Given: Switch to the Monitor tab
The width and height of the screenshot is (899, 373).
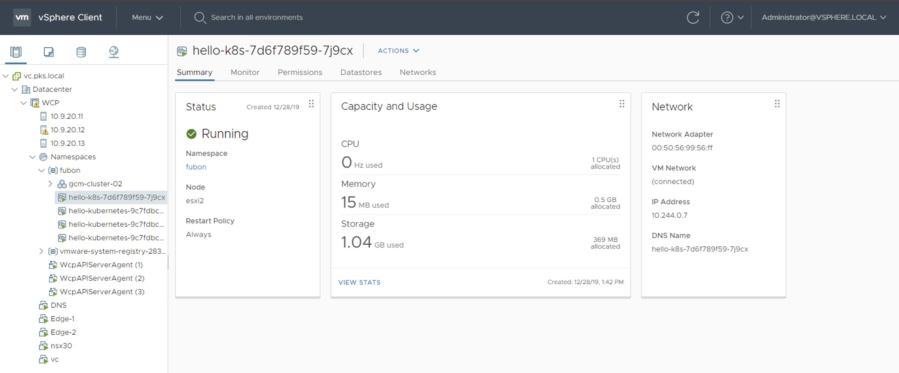Looking at the screenshot, I should pyautogui.click(x=245, y=72).
